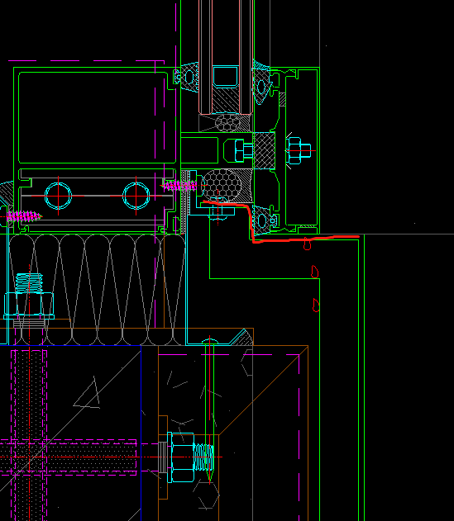The image size is (454, 521).
Task: Click the grey washer behind the large hex bolt
Action: pyautogui.click(x=162, y=457)
